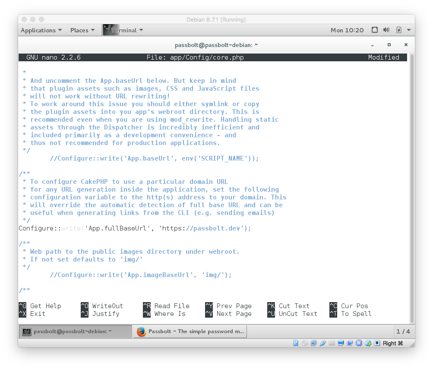This screenshot has height=369, width=433.
Task: Click the 'Right ⌘' host key indicator
Action: 393,343
